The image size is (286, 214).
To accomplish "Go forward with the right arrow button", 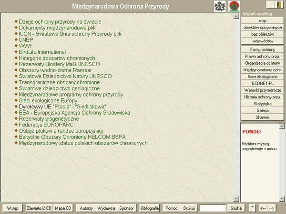I will (x=272, y=208).
